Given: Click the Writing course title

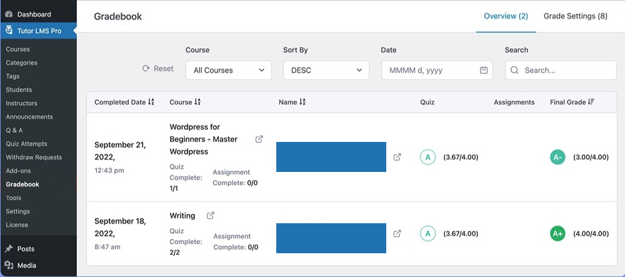Looking at the screenshot, I should 182,216.
